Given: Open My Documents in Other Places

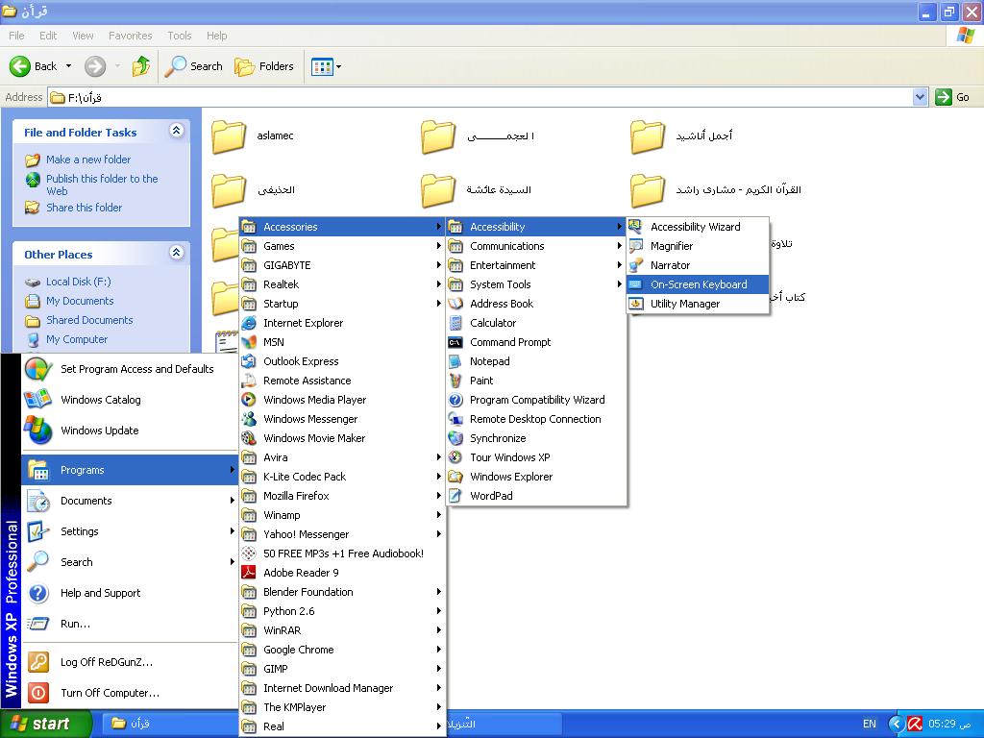Looking at the screenshot, I should click(x=80, y=301).
